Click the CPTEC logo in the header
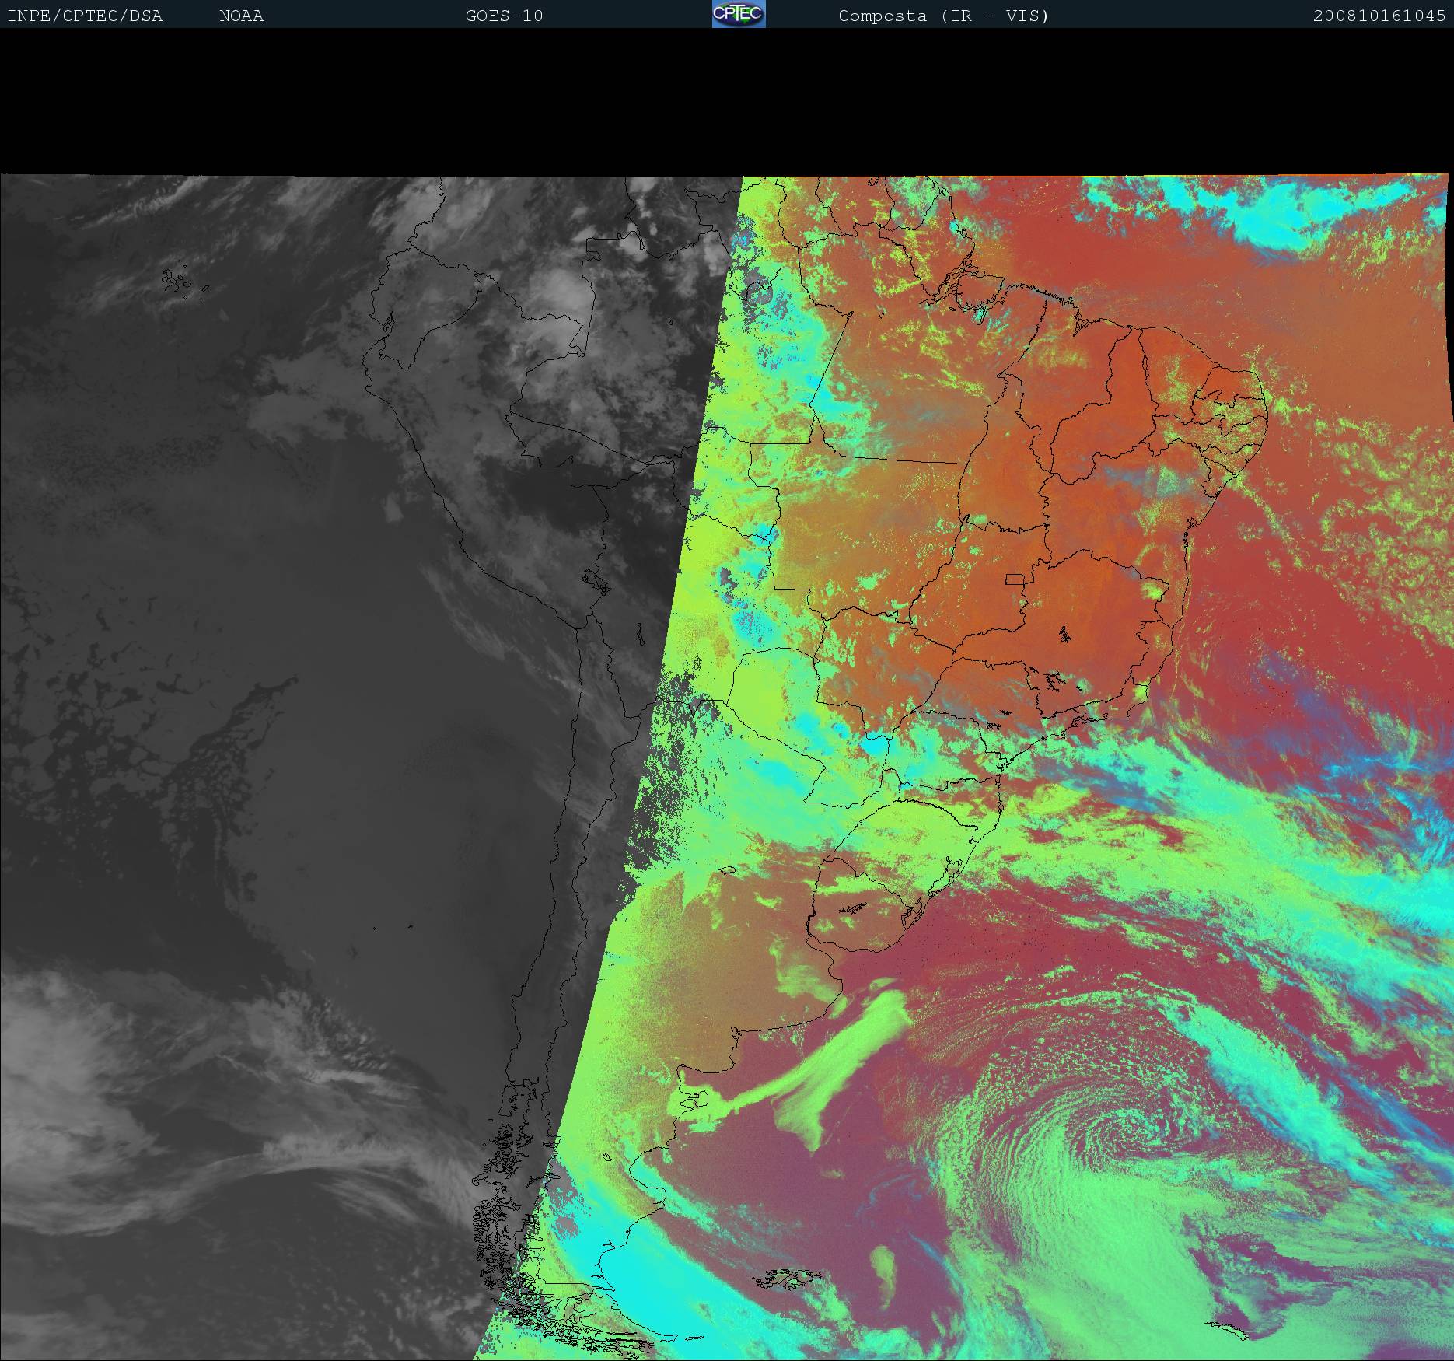Image resolution: width=1454 pixels, height=1361 pixels. point(739,14)
